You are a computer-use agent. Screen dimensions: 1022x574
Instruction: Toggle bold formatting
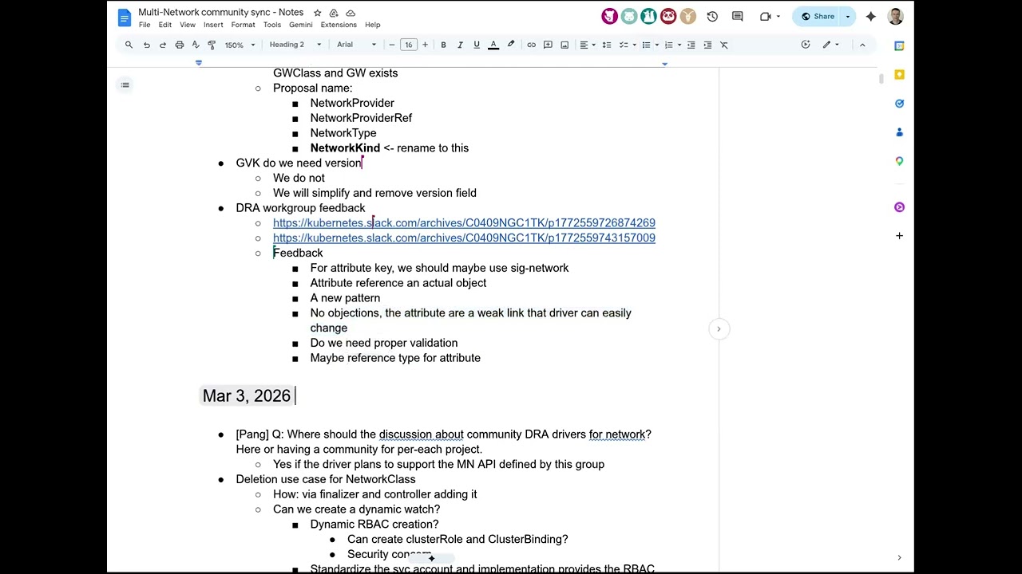[443, 45]
